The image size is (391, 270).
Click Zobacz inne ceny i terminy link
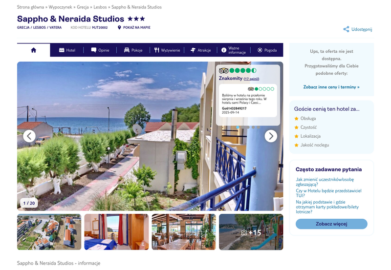(331, 87)
